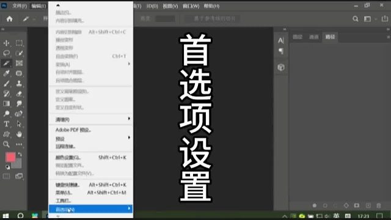Expand the toolbox using its double-arrow
The width and height of the screenshot is (391, 220).
pyautogui.click(x=3, y=29)
